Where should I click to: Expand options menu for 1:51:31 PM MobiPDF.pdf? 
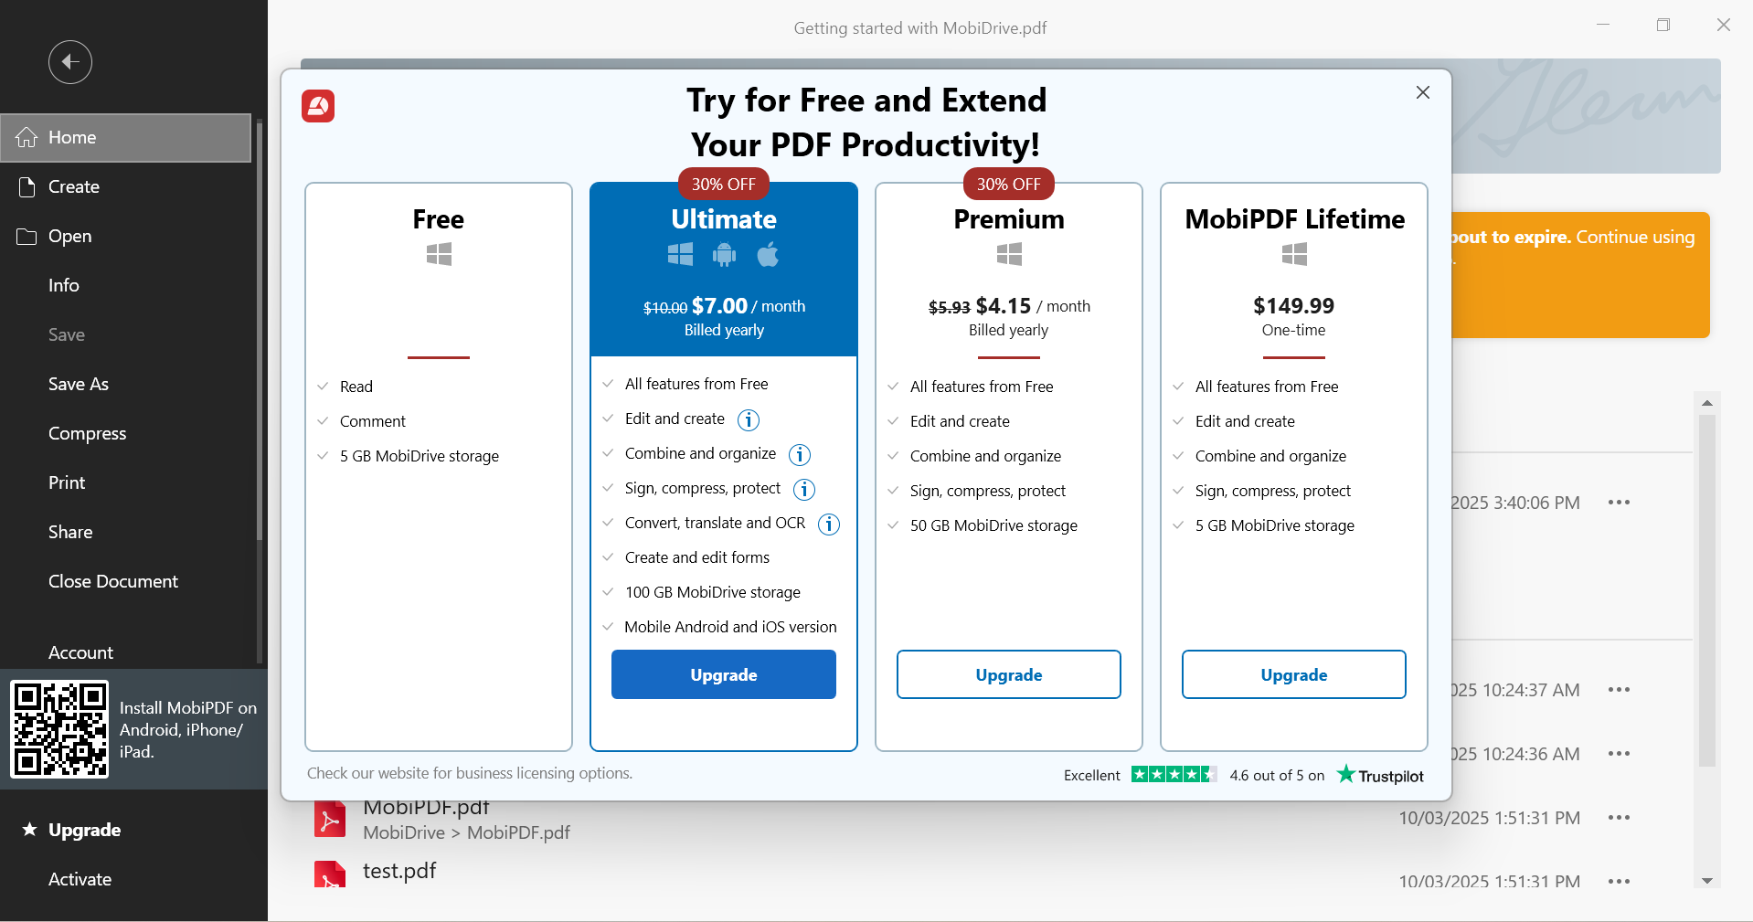tap(1619, 818)
